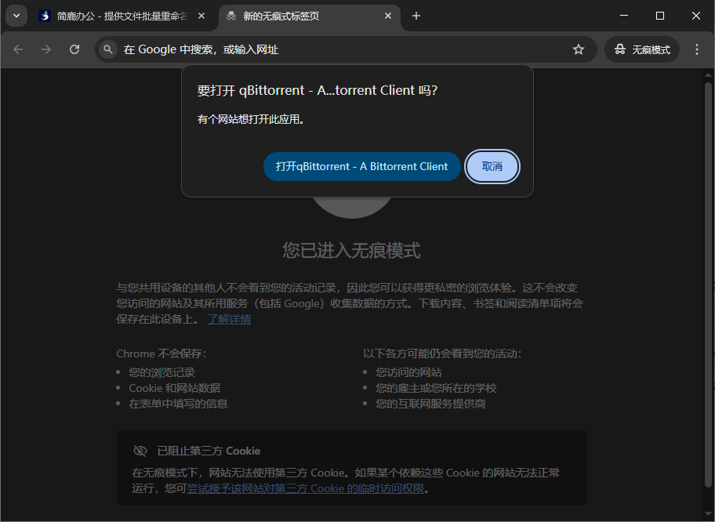Click the 有个网站想打开此应用 dialog text
This screenshot has height=522, width=715.
tap(251, 119)
